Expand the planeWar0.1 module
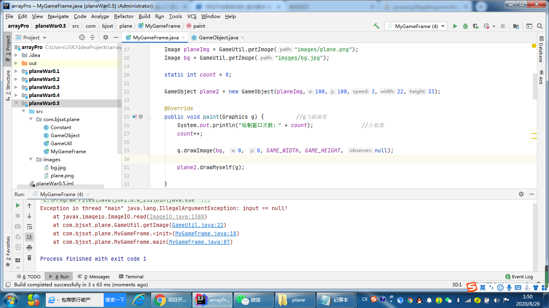 pos(16,71)
